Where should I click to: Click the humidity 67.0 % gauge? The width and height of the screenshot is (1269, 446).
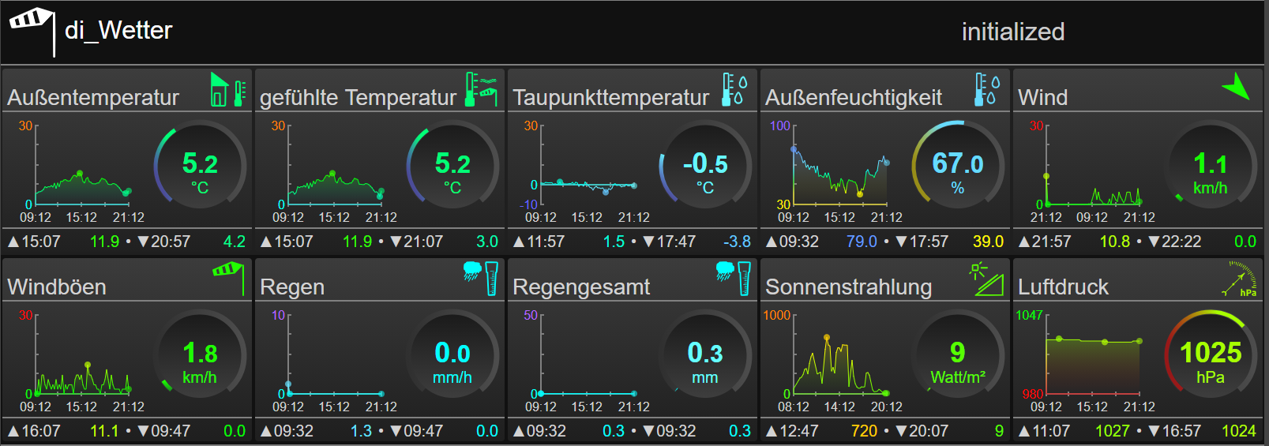[958, 167]
